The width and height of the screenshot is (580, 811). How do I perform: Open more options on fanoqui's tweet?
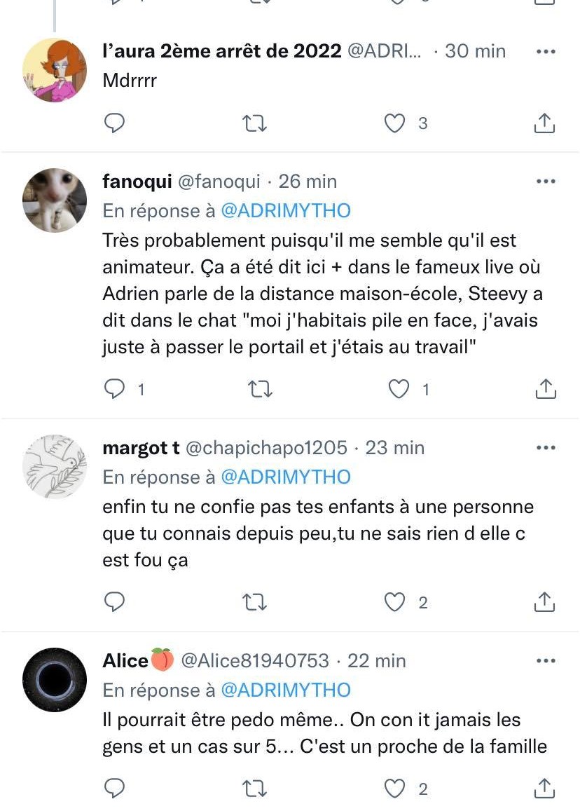pos(545,182)
